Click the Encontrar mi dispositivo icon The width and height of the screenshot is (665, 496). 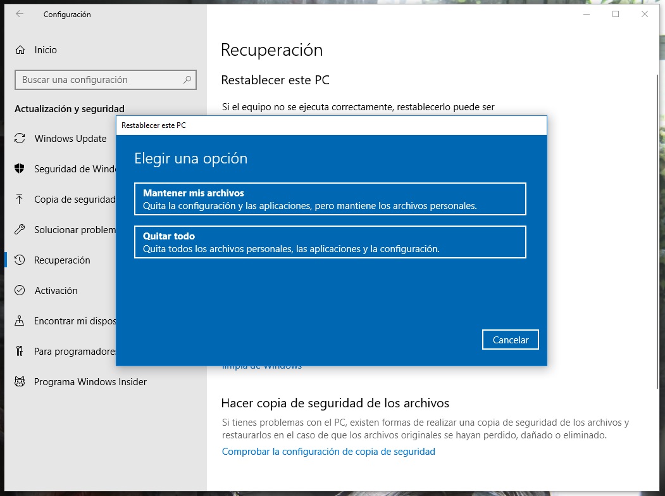pyautogui.click(x=20, y=321)
